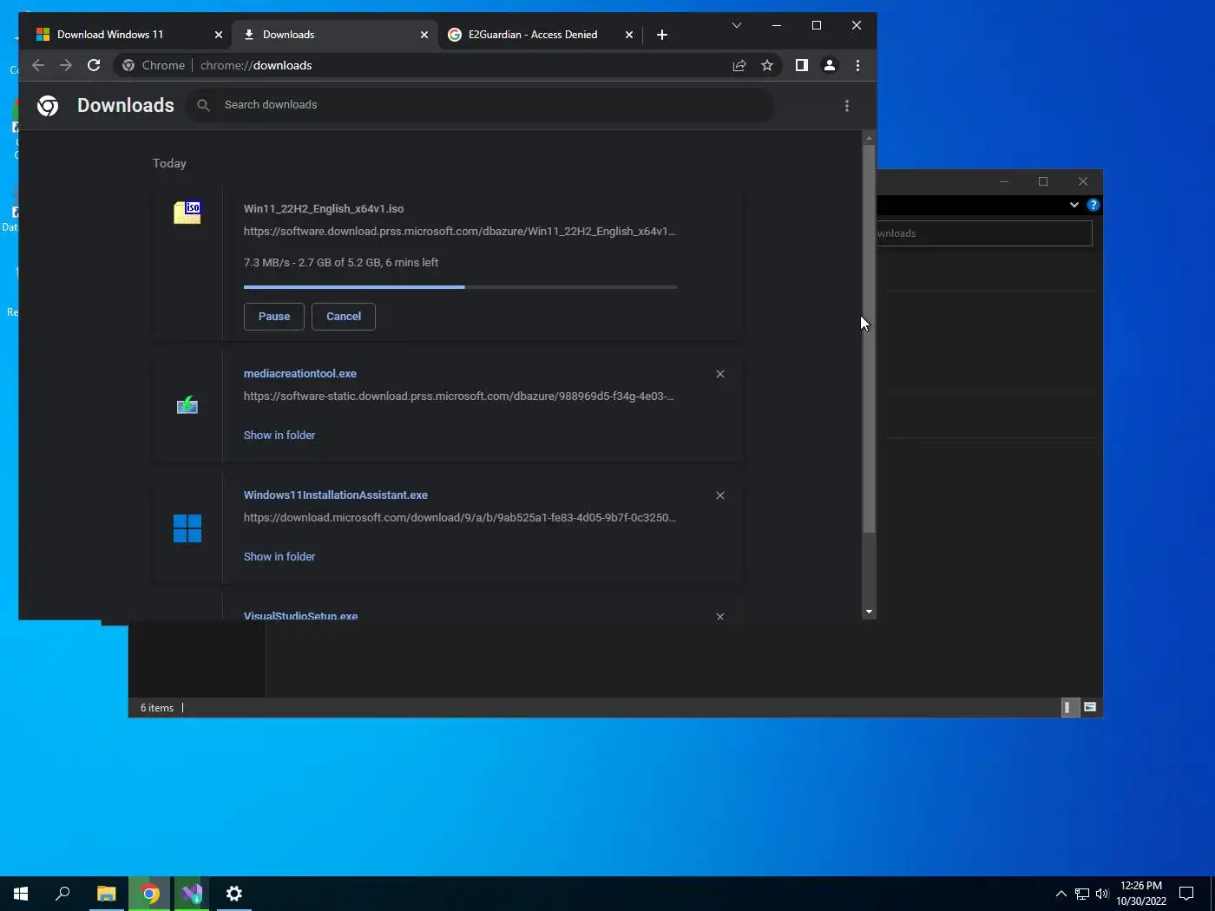Click the mediacreationtool.exe file icon
This screenshot has height=911, width=1215.
(187, 405)
